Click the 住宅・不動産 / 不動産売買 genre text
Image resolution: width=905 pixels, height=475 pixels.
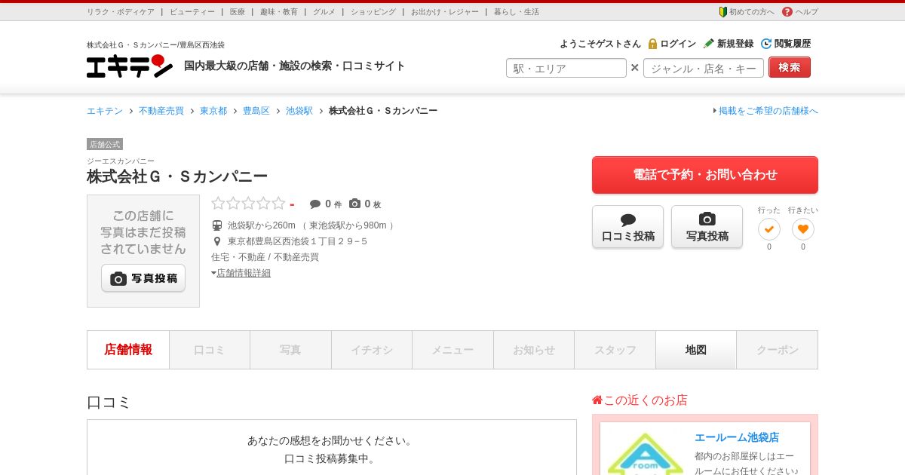click(x=265, y=257)
